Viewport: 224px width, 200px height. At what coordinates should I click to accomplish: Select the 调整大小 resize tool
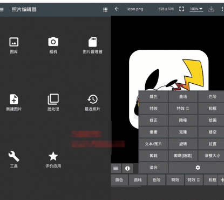(212, 156)
